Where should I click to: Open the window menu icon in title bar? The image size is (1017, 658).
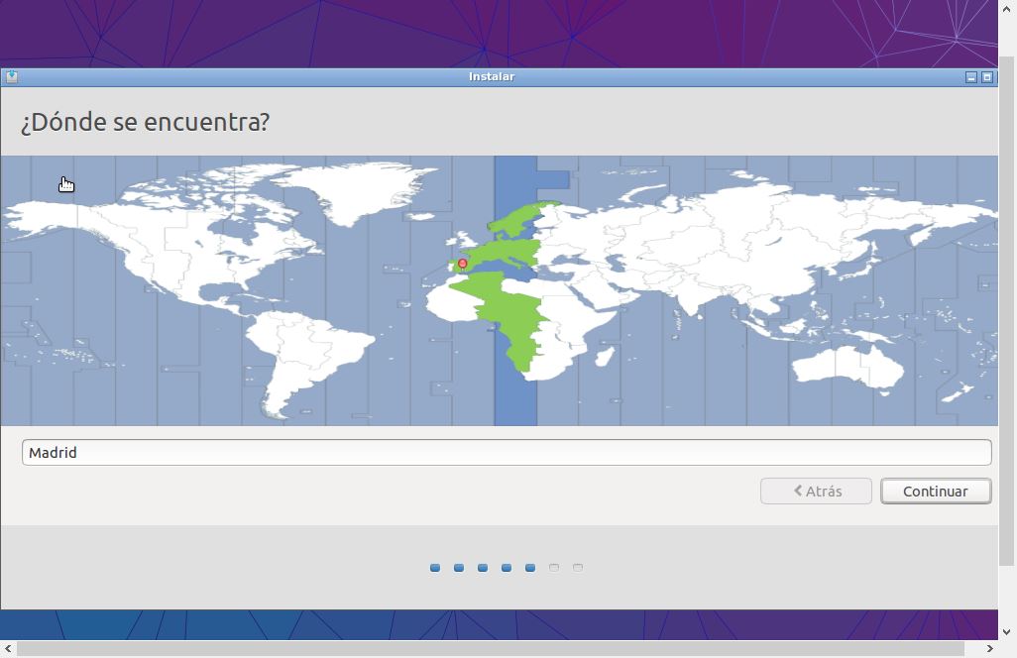click(x=11, y=77)
